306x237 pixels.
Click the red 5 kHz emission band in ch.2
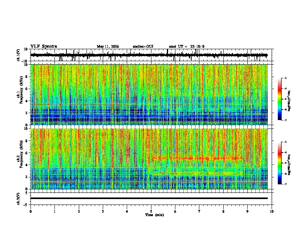tap(197, 158)
